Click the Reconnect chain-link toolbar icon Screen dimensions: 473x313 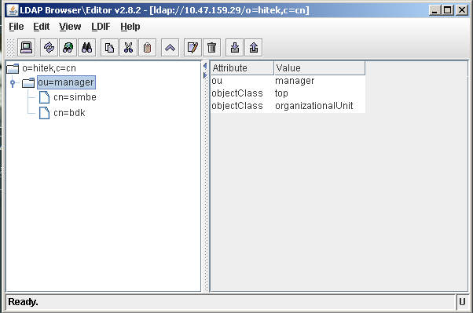point(49,48)
